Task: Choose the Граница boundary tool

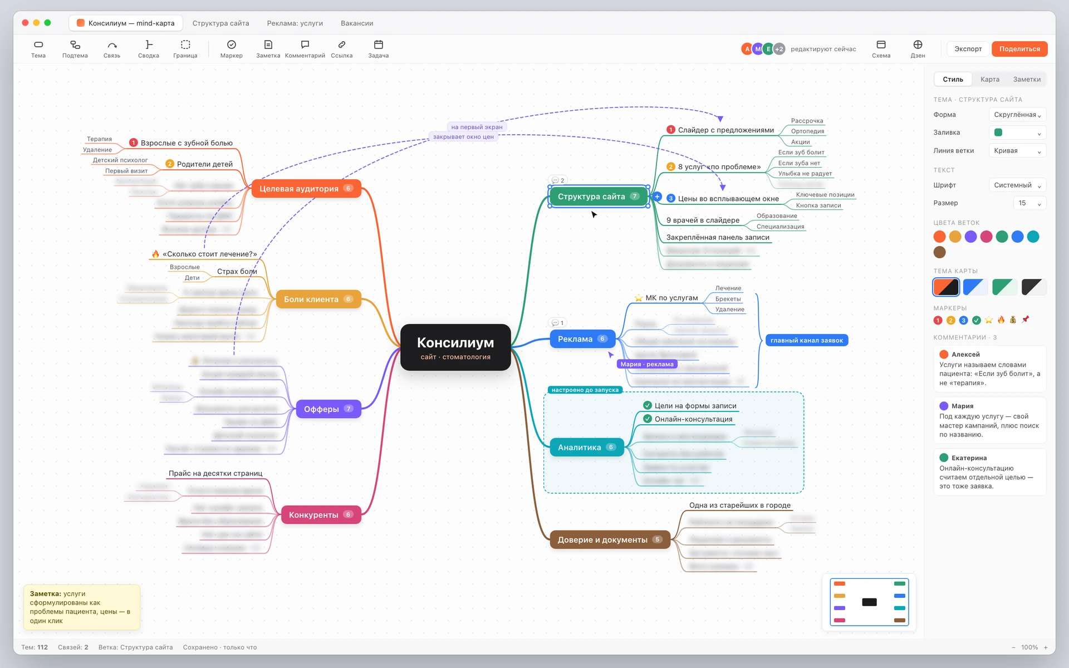Action: [185, 49]
